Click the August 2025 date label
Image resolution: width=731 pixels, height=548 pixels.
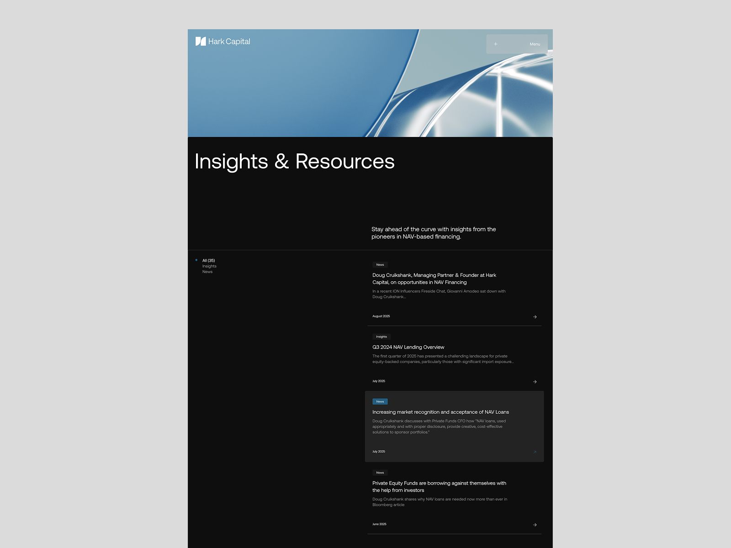tap(381, 316)
